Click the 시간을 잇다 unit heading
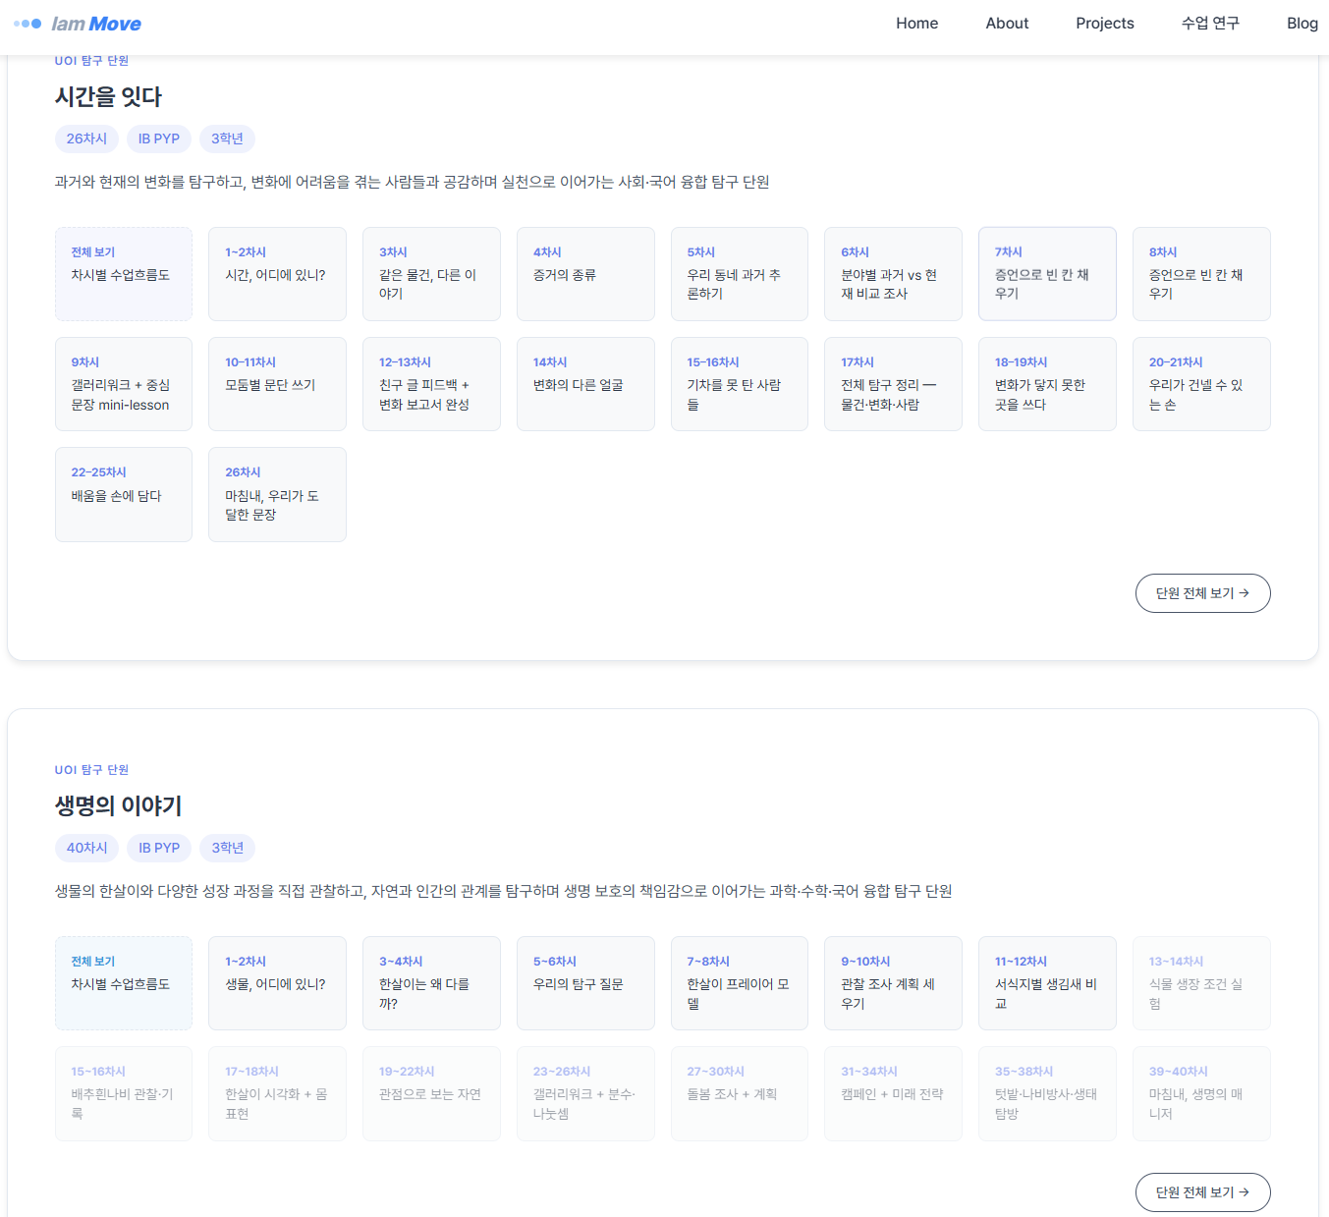1329x1217 pixels. click(108, 97)
